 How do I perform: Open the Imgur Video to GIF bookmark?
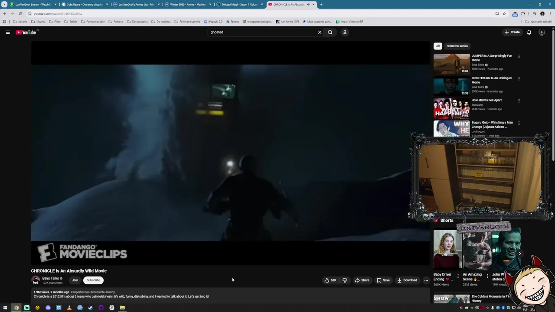[x=349, y=22]
